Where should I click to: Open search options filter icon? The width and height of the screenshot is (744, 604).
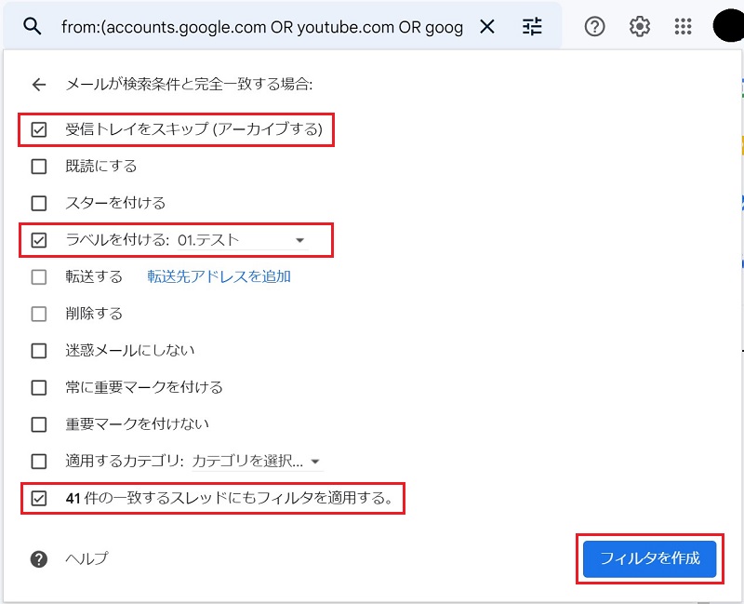pos(532,27)
